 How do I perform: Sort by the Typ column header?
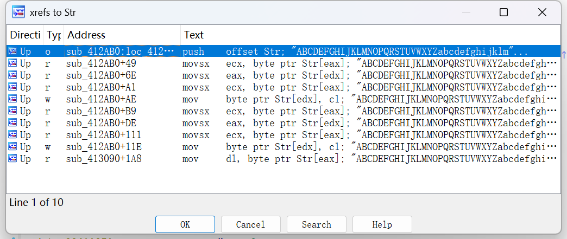tap(54, 35)
